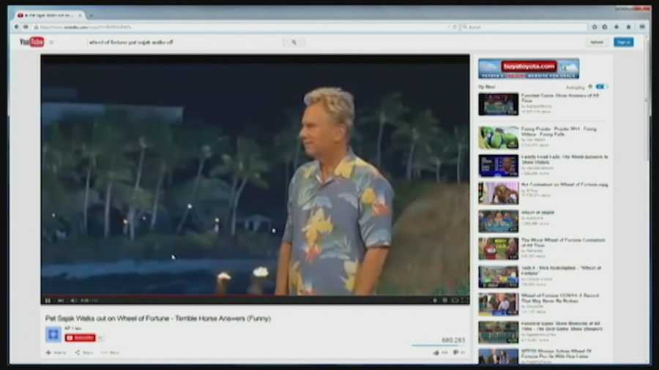Pause the video with the player pause button
The image size is (659, 370).
[x=48, y=301]
